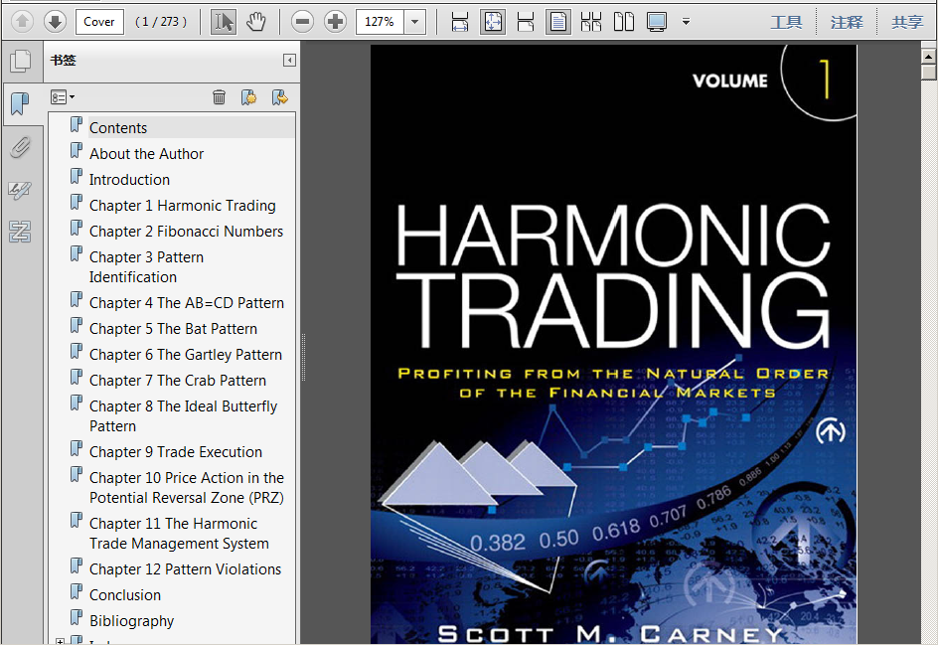Click the page number field showing Cover
The image size is (938, 646).
pyautogui.click(x=99, y=22)
